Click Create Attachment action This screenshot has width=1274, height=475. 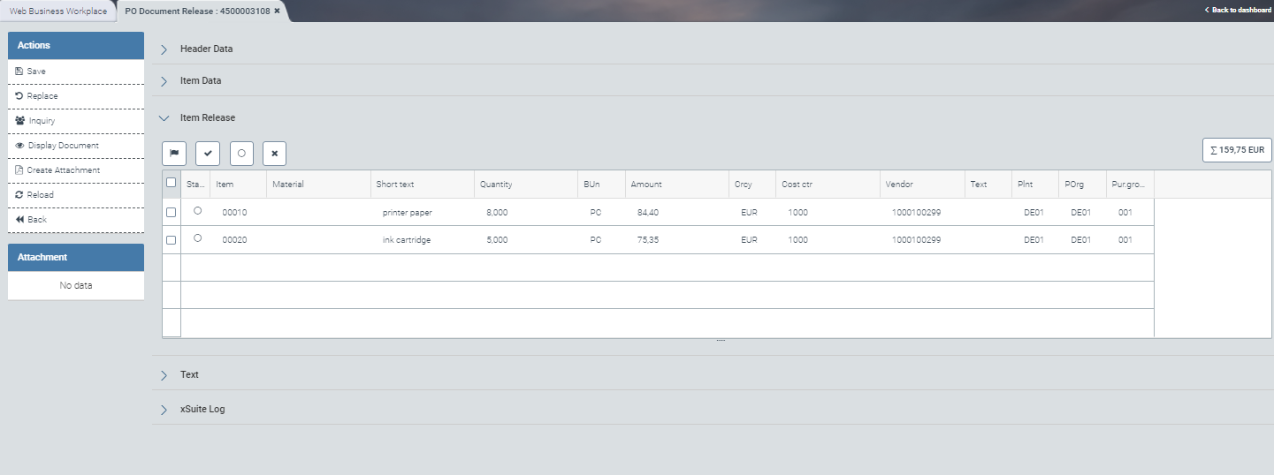(63, 170)
